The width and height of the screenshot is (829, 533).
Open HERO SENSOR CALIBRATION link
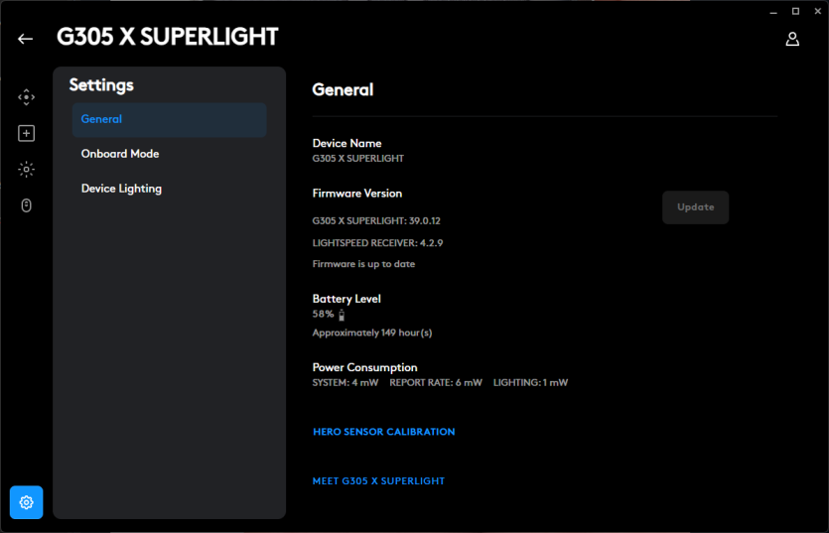pyautogui.click(x=384, y=432)
